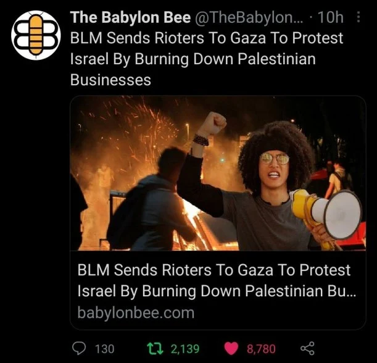This screenshot has height=363, width=377.
Task: Click the 8,780 likes count
Action: click(261, 349)
